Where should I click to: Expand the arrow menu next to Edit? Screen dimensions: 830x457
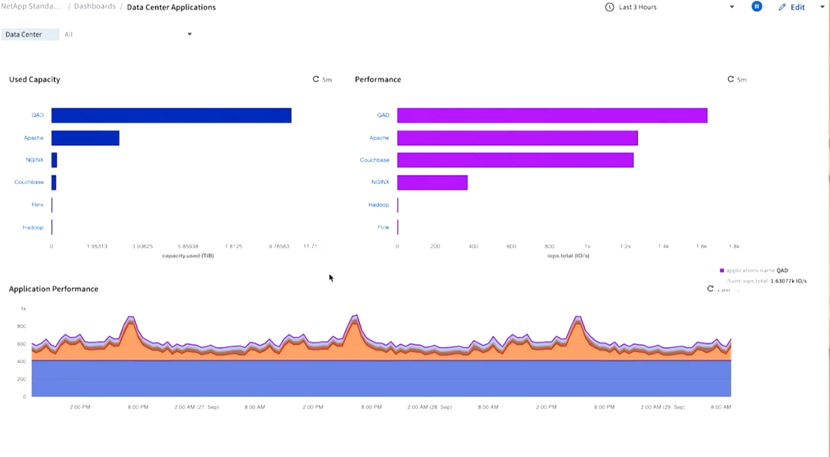822,7
